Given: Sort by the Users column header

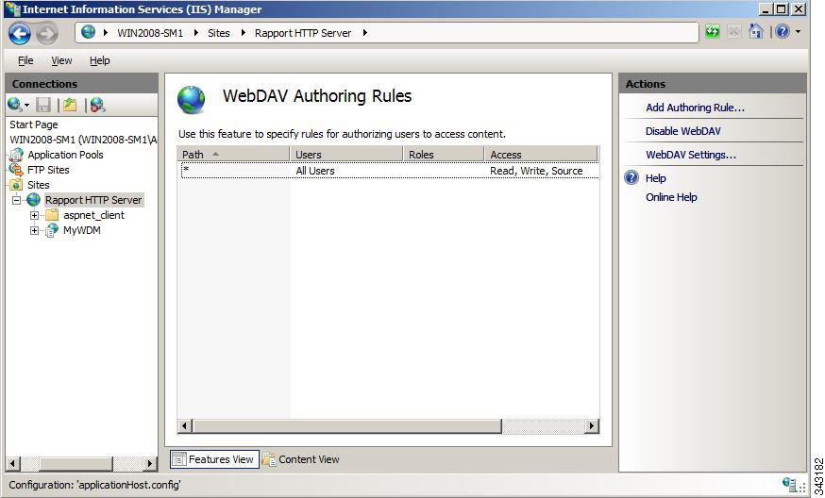Looking at the screenshot, I should click(x=346, y=154).
